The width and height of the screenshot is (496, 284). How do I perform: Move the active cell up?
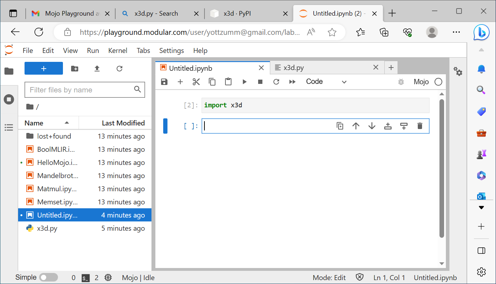[x=356, y=126]
